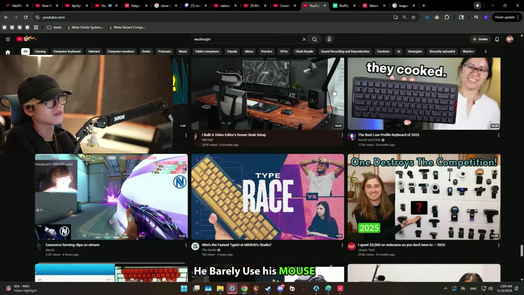Run search with the magnifier button
Image resolution: width=524 pixels, height=295 pixels.
point(314,39)
